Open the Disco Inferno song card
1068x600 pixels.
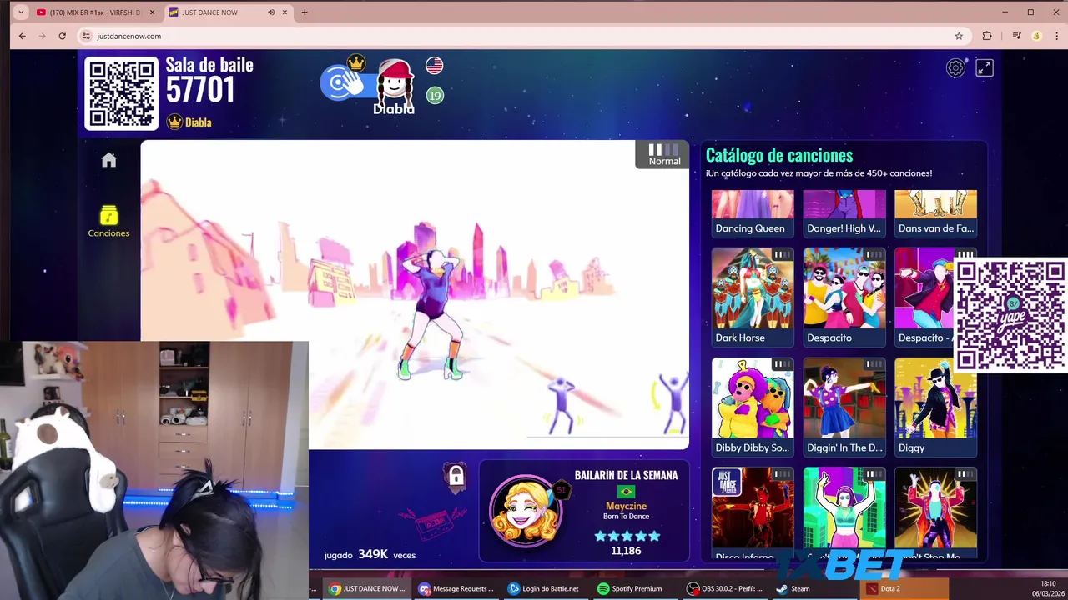[753, 514]
